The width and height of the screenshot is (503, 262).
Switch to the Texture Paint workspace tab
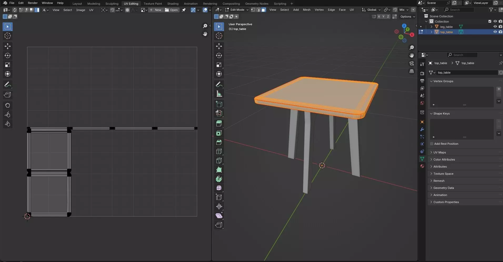[153, 4]
